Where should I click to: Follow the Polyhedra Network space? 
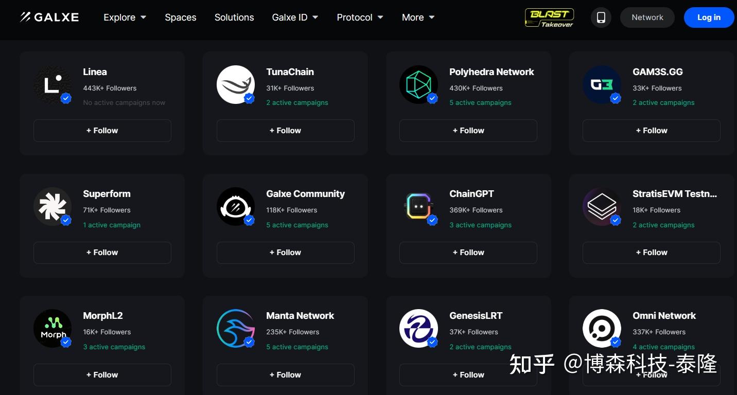coord(468,131)
